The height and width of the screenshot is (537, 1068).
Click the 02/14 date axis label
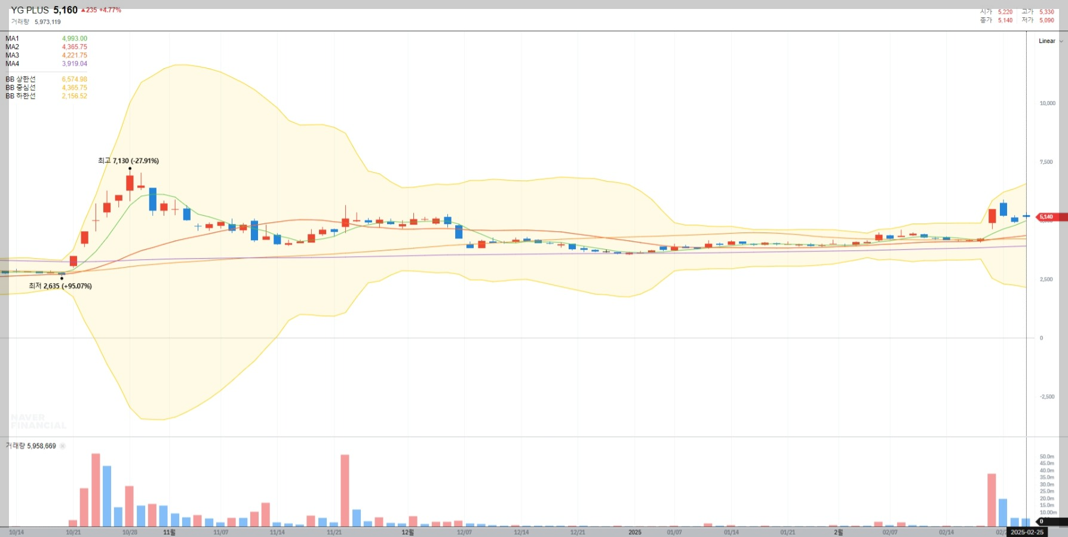[946, 532]
